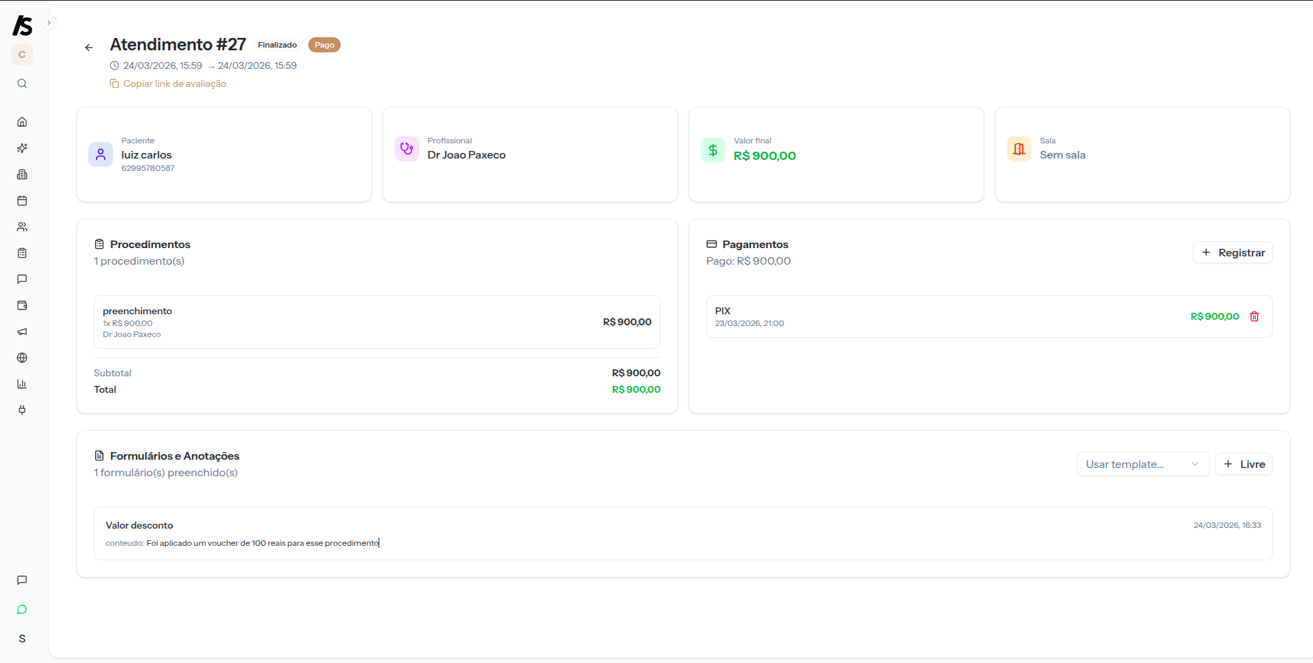
Task: Click the clock icon beside the start date
Action: pos(114,65)
